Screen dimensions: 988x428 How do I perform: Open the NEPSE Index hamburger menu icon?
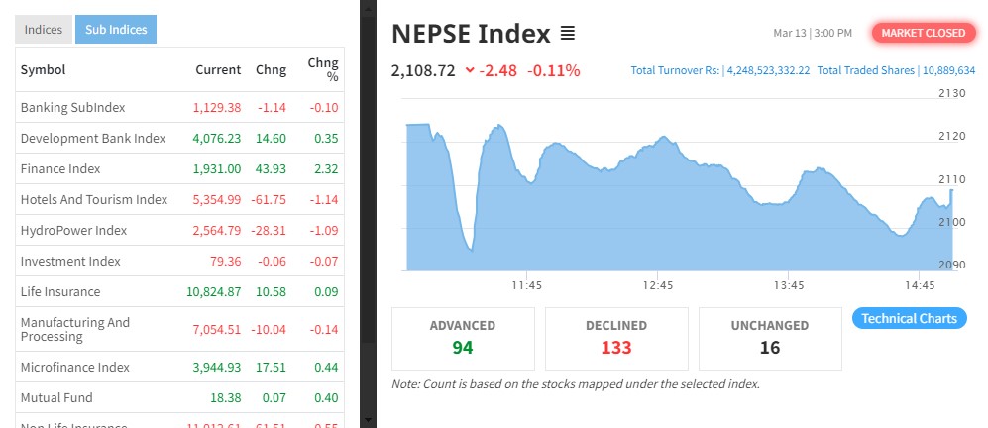pyautogui.click(x=568, y=34)
